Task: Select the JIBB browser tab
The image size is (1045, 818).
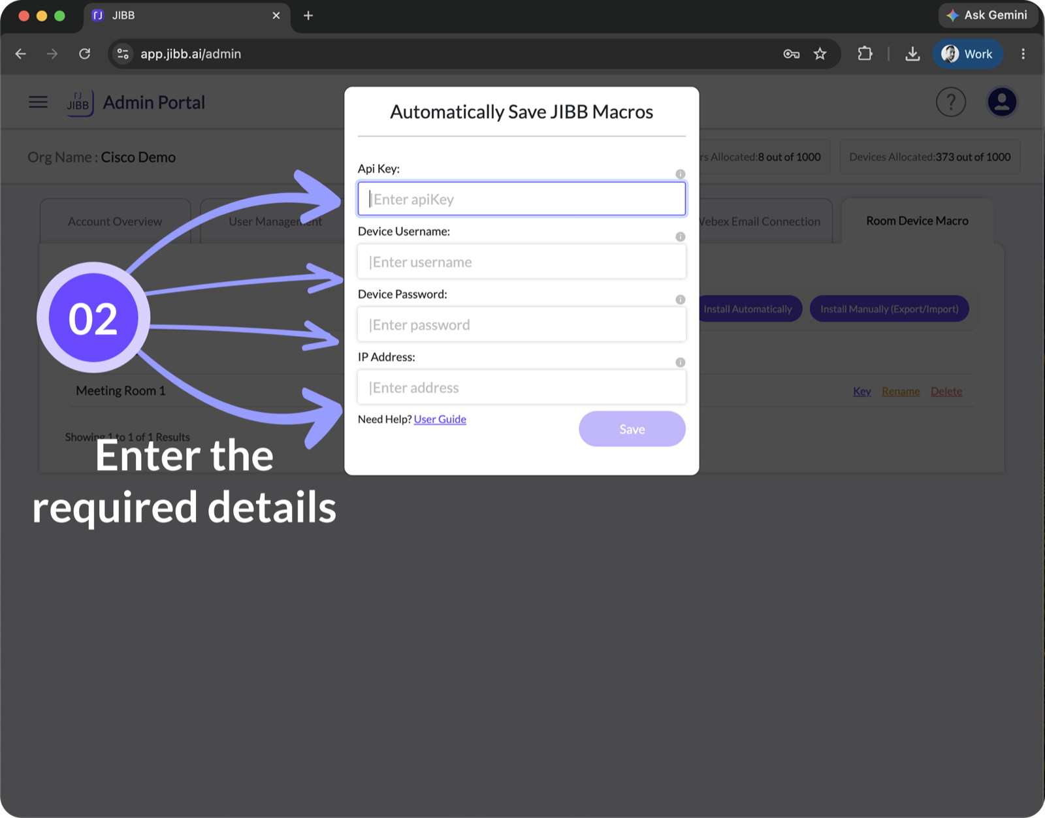Action: [x=186, y=16]
